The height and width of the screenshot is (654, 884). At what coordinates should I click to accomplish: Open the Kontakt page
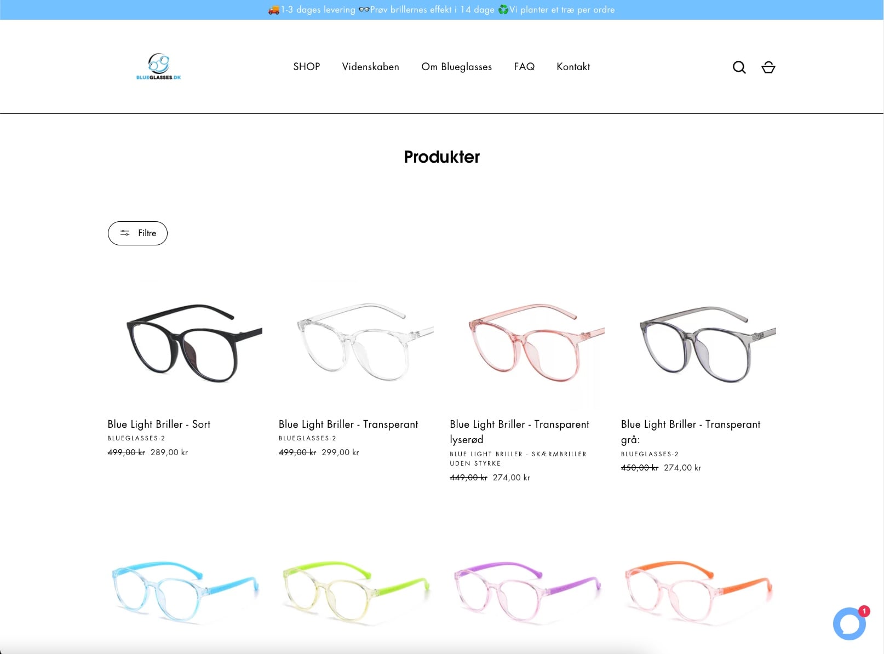coord(573,67)
